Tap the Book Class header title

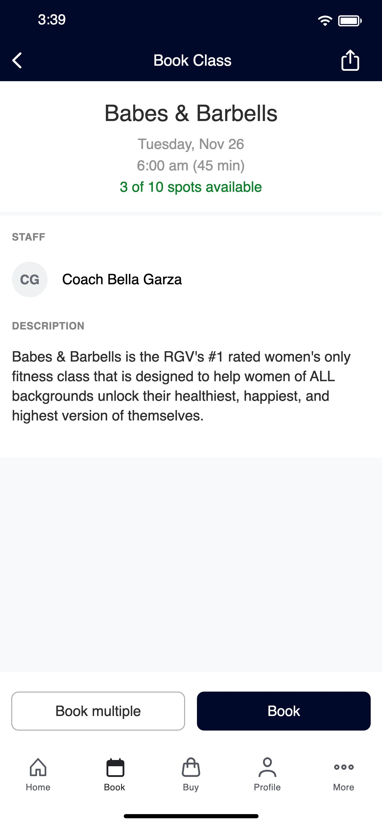click(x=192, y=60)
